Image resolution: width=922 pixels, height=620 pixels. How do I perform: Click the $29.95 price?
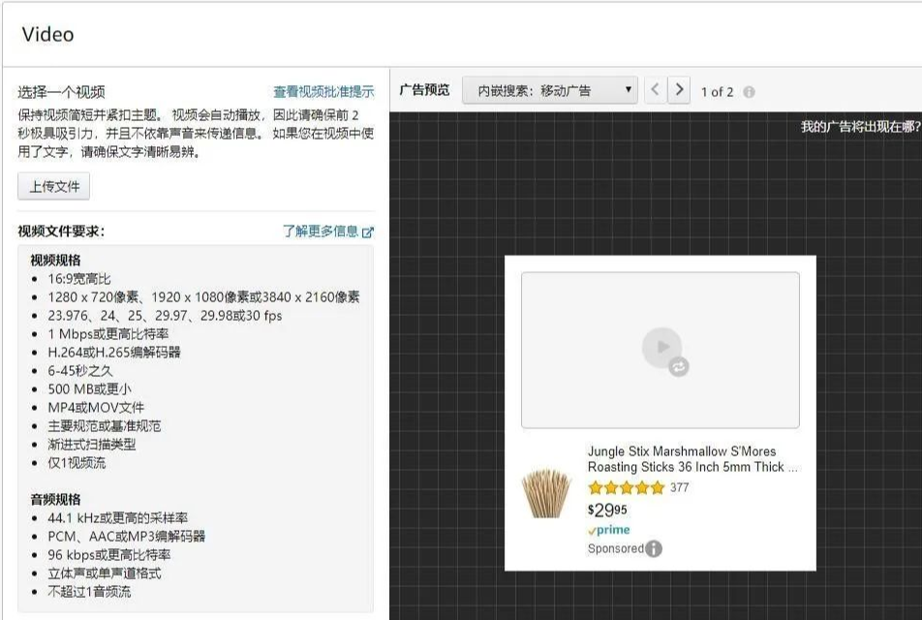[x=607, y=510]
